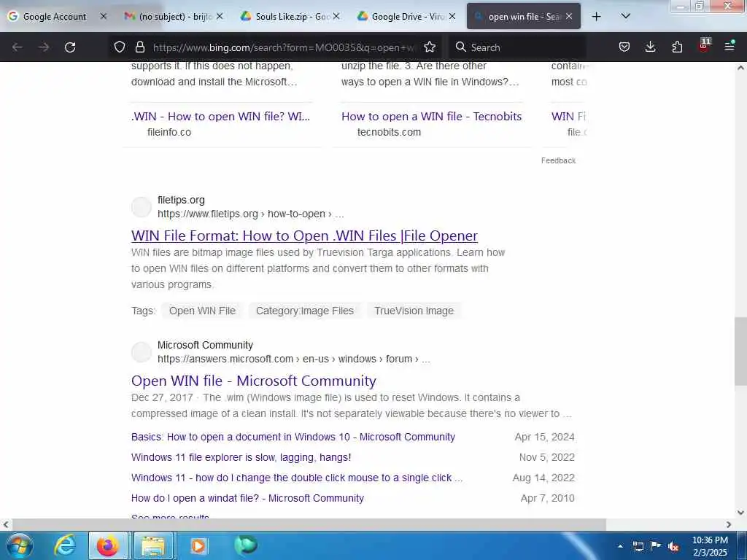Image resolution: width=747 pixels, height=560 pixels.
Task: Show hidden system tray icons
Action: pos(620,546)
